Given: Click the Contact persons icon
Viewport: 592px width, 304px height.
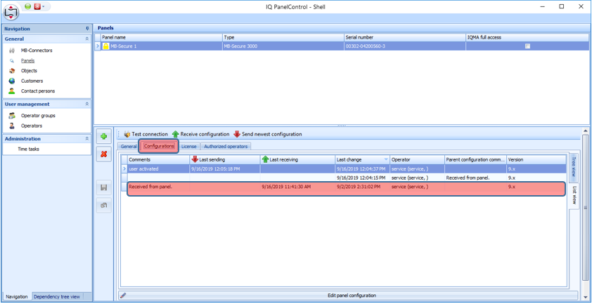Looking at the screenshot, I should (x=12, y=91).
